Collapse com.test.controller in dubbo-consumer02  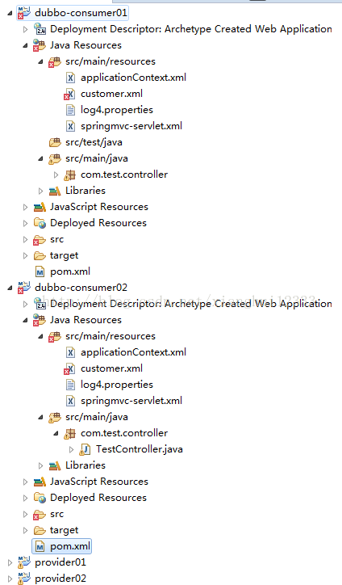pyautogui.click(x=56, y=434)
